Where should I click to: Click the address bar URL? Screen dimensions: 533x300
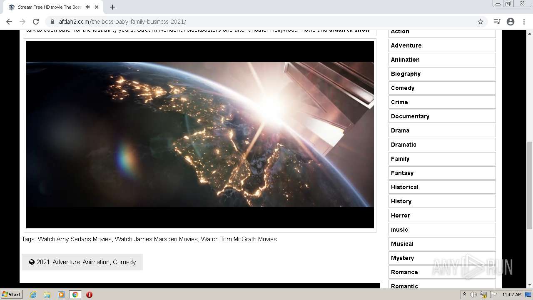click(122, 22)
